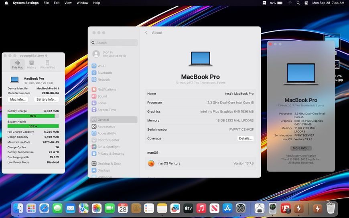Click the Name field test's MacBook Pro

point(239,94)
